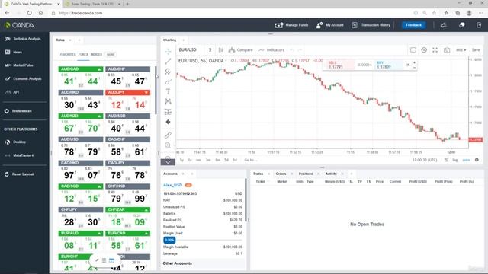The height and width of the screenshot is (274, 488).
Task: Take a chart snapshot with camera icon
Action: 447,50
